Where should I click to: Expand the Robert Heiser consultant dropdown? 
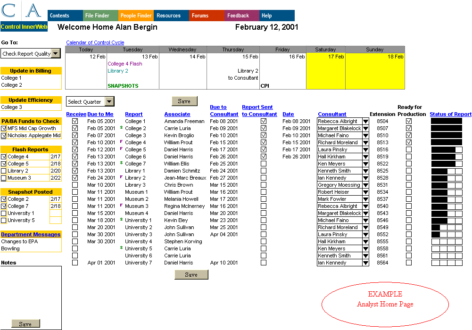coord(365,192)
